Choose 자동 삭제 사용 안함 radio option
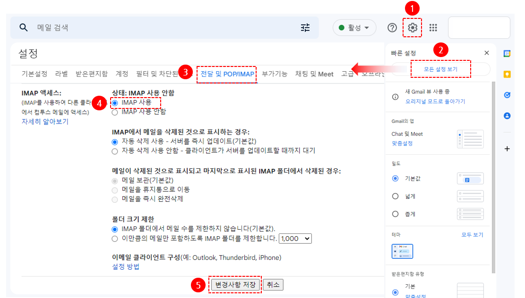The image size is (525, 298). (x=115, y=151)
